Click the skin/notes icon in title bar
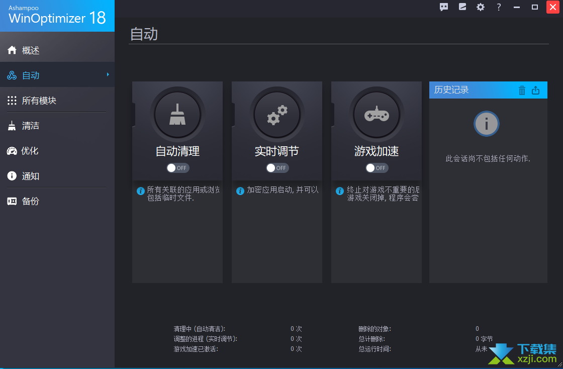Screen dimensions: 563x369 click(x=462, y=7)
